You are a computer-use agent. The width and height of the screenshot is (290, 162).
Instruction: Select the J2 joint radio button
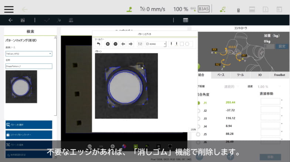198,111
